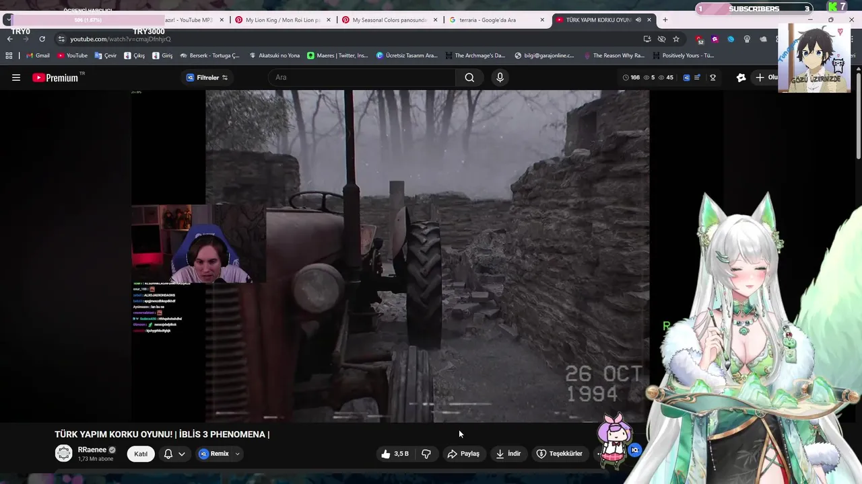
Task: Click the crossed-eye icon in address bar
Action: coord(661,39)
